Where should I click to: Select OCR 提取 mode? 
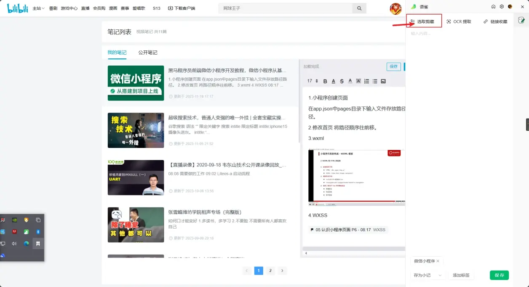click(x=459, y=21)
